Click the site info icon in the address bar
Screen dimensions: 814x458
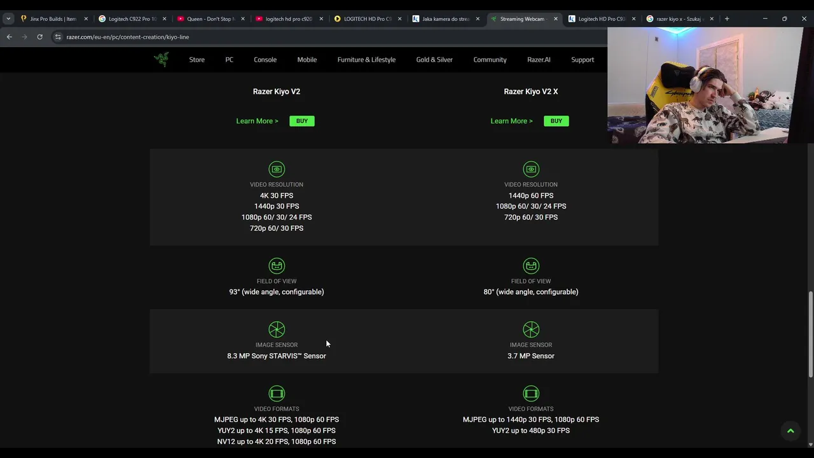pos(58,37)
